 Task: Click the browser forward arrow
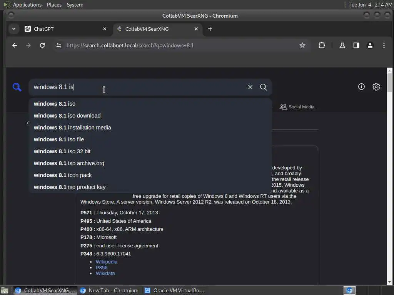point(28,45)
